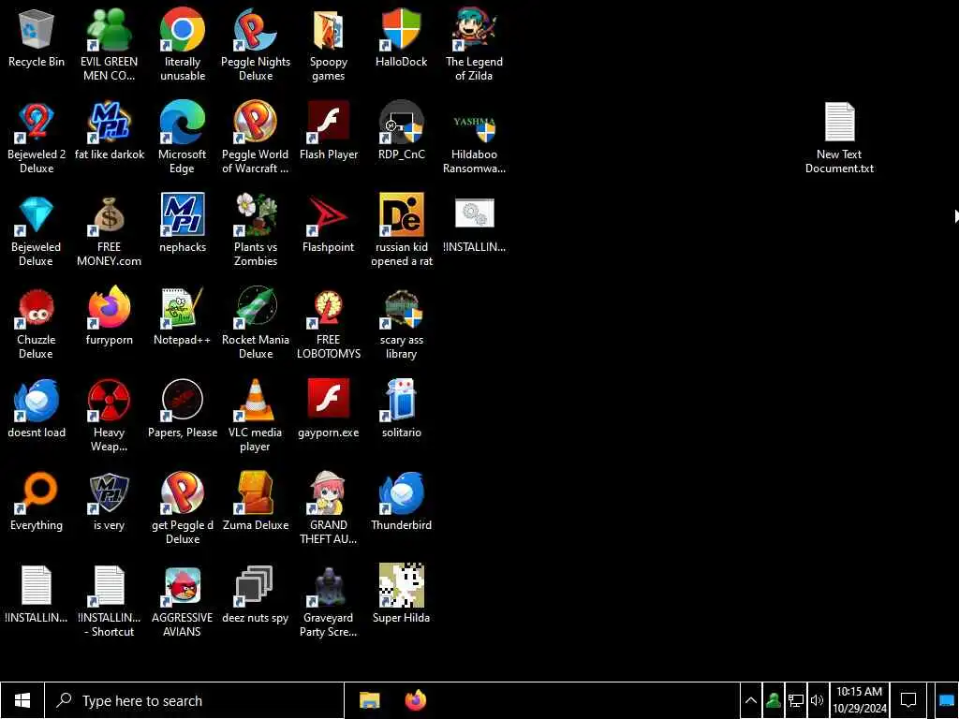Select Chuzzle Deluxe shortcut
The image size is (959, 719).
37,323
